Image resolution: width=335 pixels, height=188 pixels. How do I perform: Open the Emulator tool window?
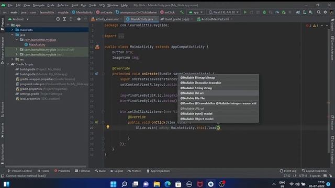pyautogui.click(x=332, y=122)
